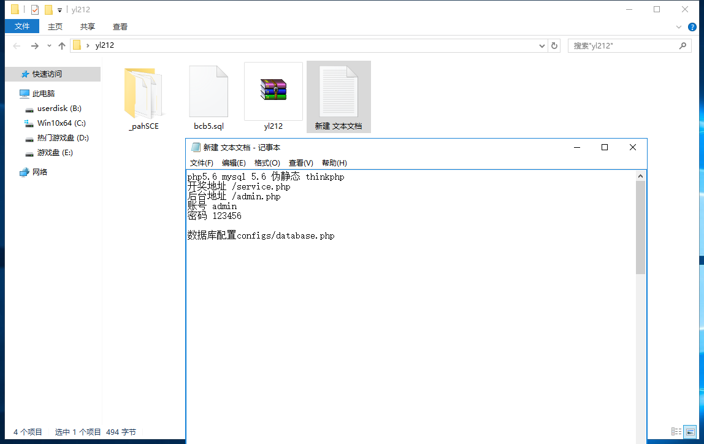Image resolution: width=704 pixels, height=444 pixels.
Task: Click the search yl212 input field
Action: coord(624,46)
